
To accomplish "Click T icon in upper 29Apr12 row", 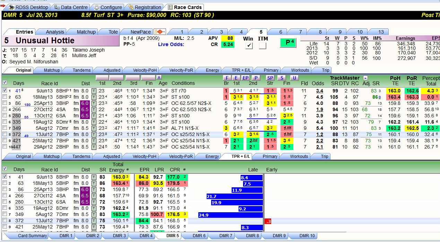I will coord(94,147).
